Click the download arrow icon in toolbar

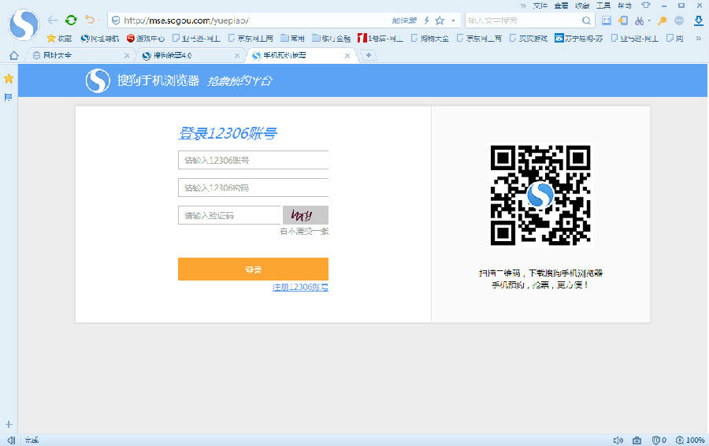click(x=698, y=20)
